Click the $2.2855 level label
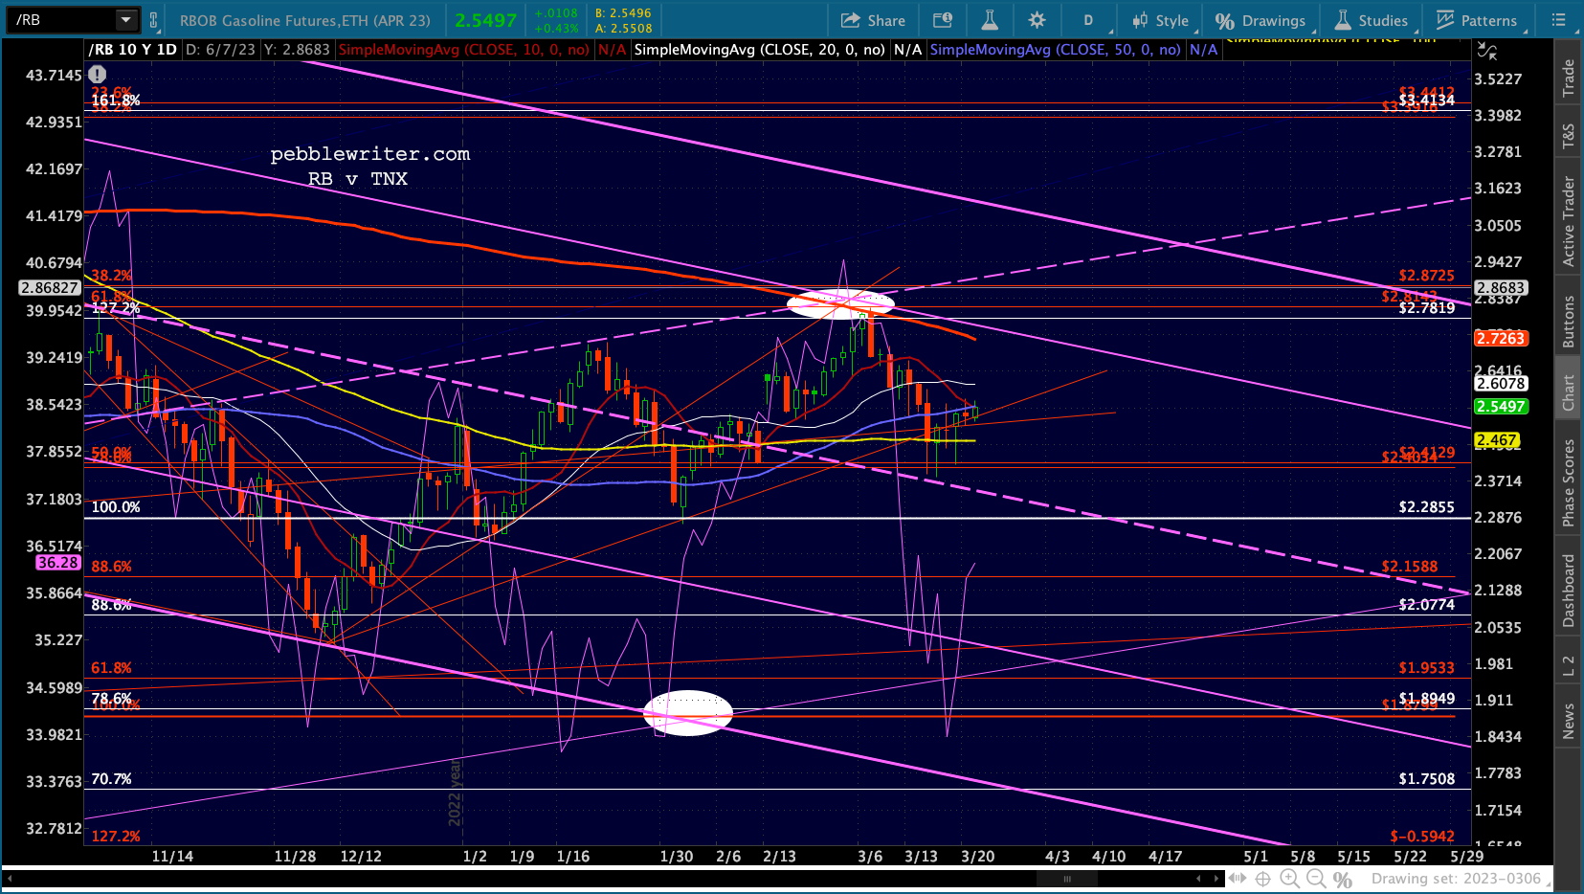Image resolution: width=1584 pixels, height=894 pixels. [x=1426, y=507]
